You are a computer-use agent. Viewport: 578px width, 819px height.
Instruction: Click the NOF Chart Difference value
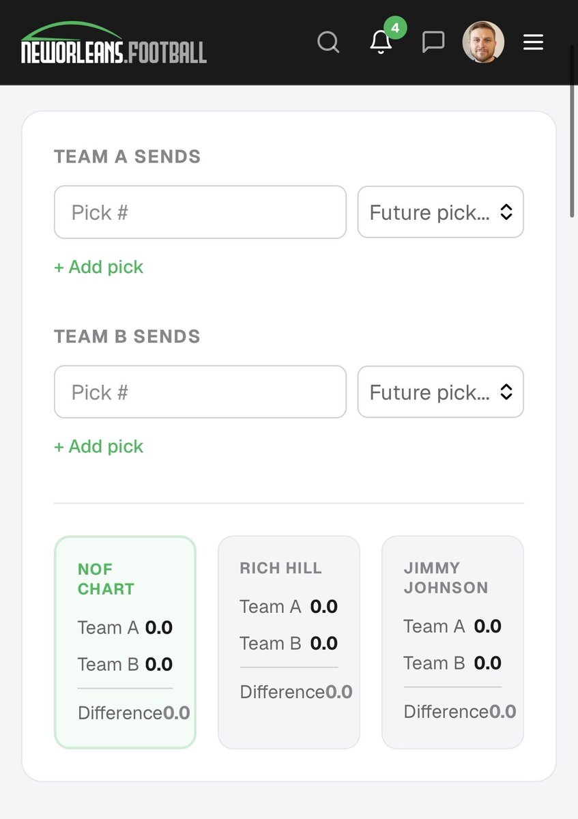coord(176,713)
